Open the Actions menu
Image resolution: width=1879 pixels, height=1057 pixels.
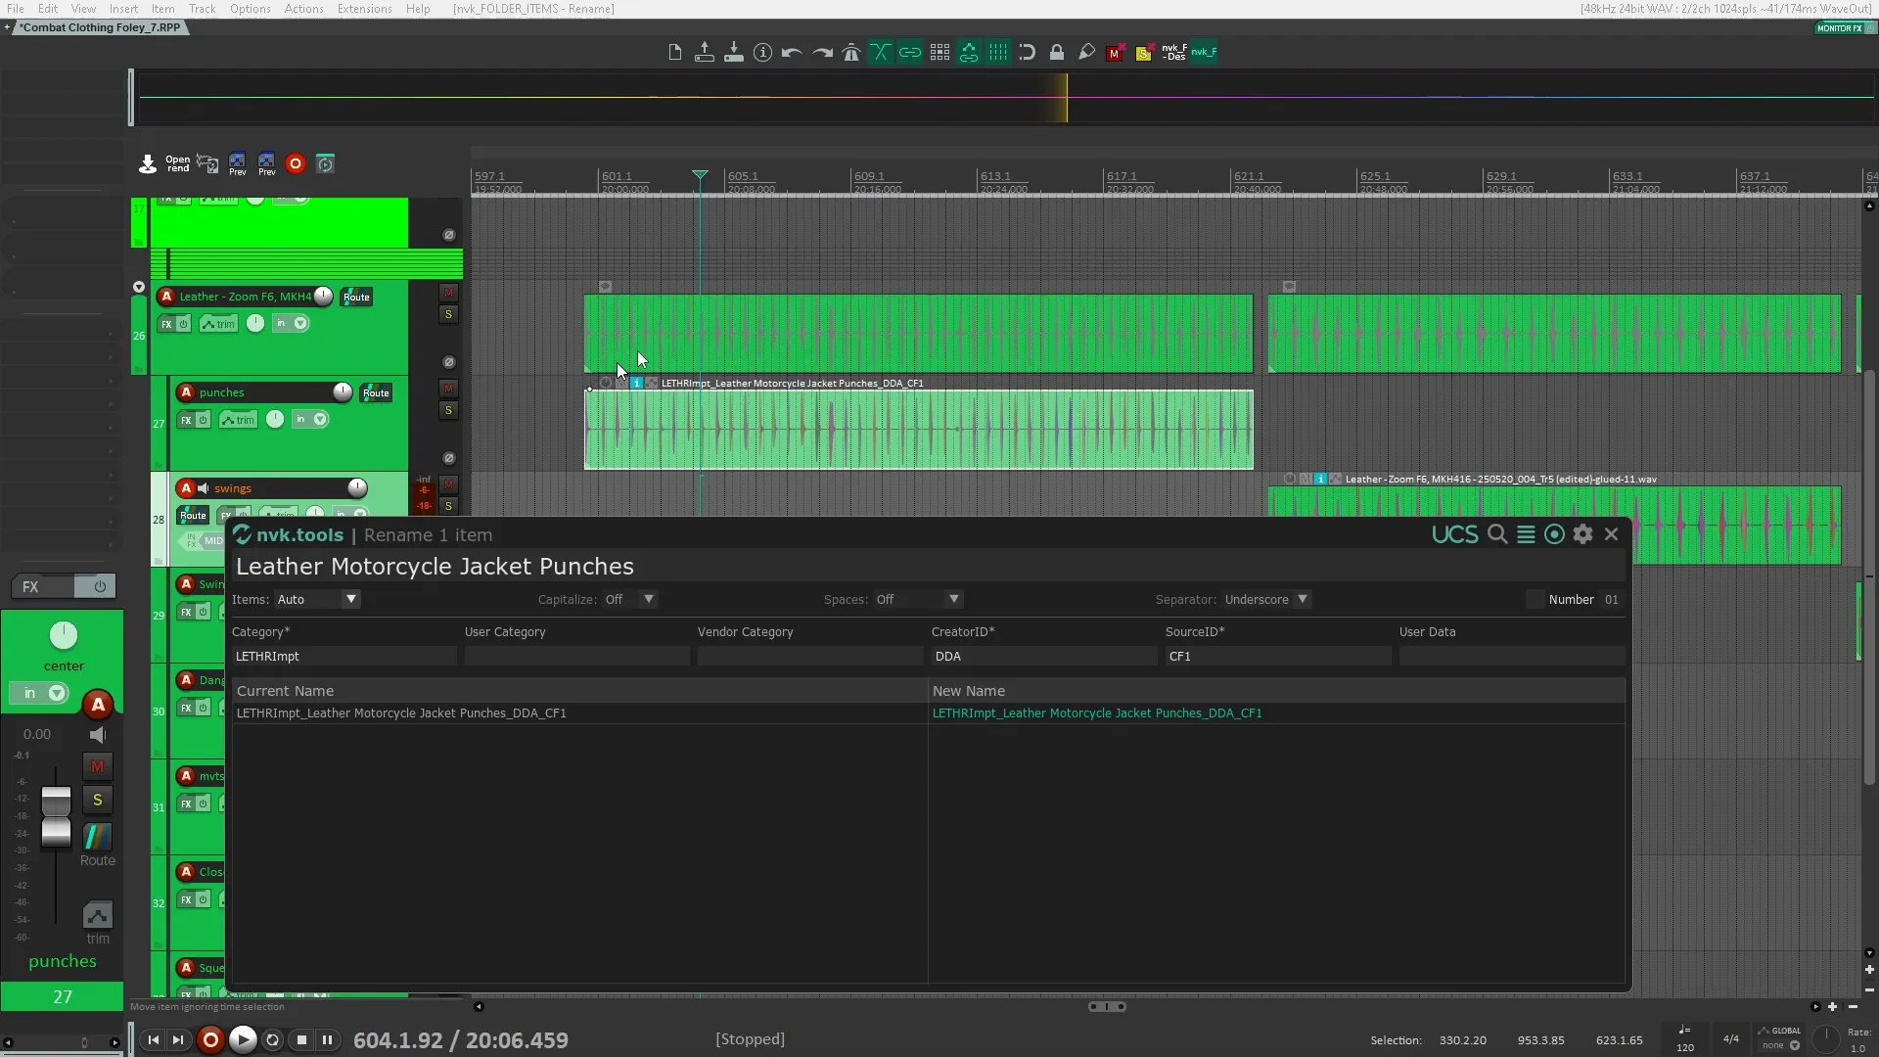[x=304, y=9]
